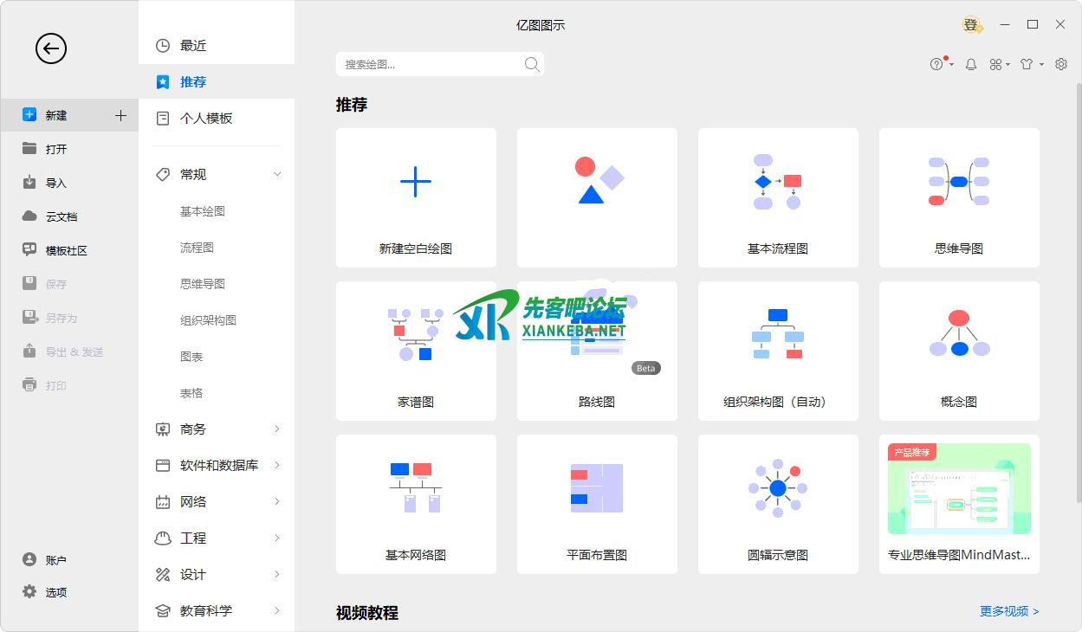Click the Import (导入) sidebar item
1082x632 pixels.
coord(55,183)
